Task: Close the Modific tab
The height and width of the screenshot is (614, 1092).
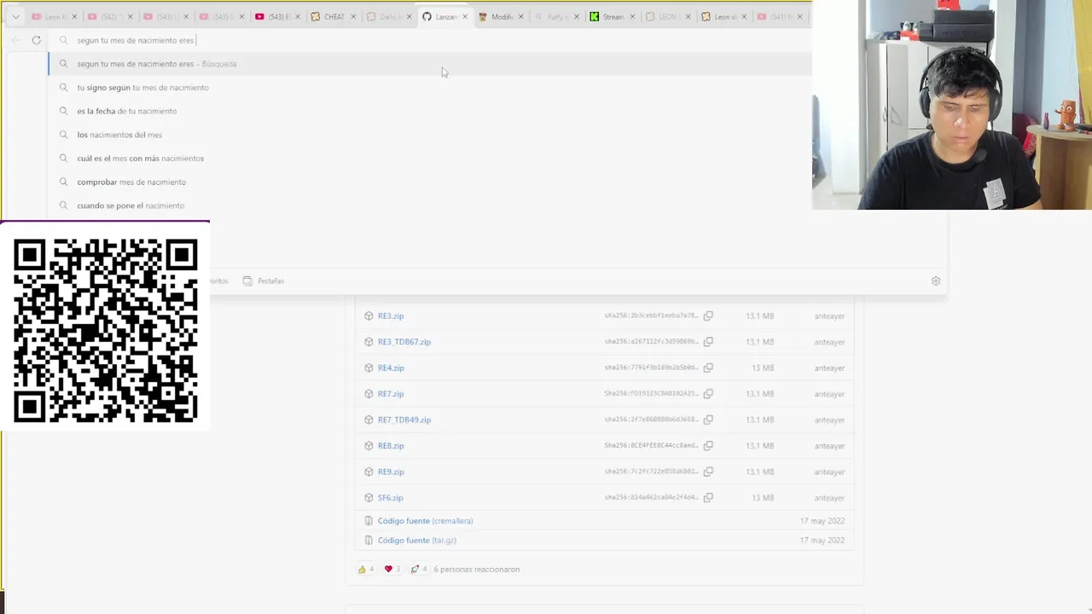Action: (520, 16)
